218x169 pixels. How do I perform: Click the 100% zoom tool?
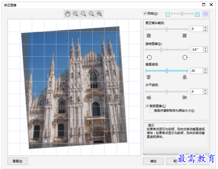pyautogui.click(x=99, y=14)
